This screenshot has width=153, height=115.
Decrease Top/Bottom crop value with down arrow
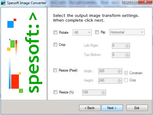(x=127, y=56)
